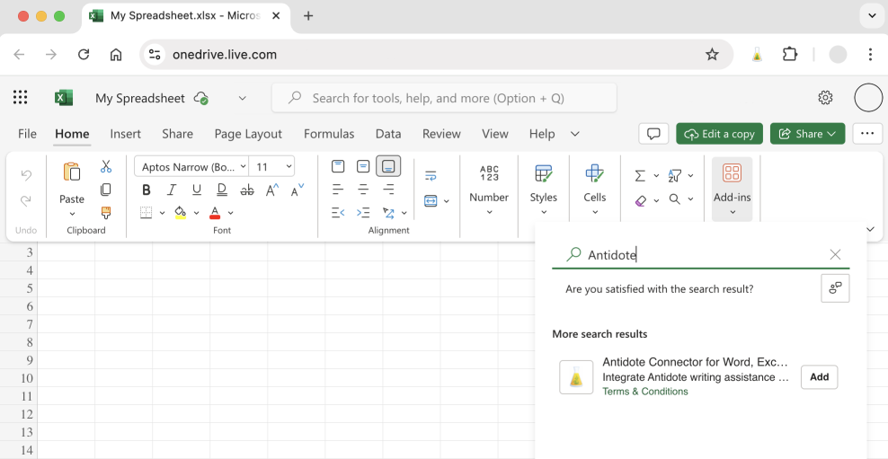888x459 pixels.
Task: Apply the yellow fill color
Action: [180, 213]
